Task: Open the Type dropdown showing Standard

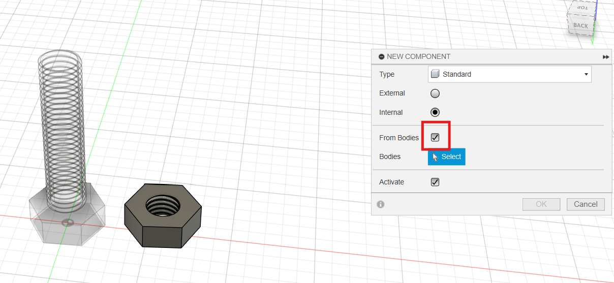Action: point(510,74)
